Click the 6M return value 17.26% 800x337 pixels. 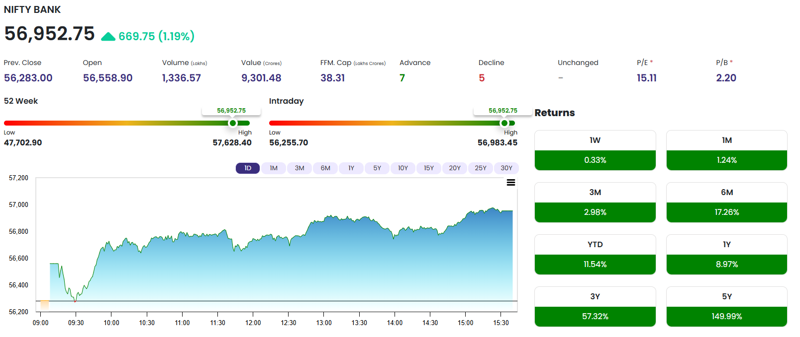click(x=727, y=212)
